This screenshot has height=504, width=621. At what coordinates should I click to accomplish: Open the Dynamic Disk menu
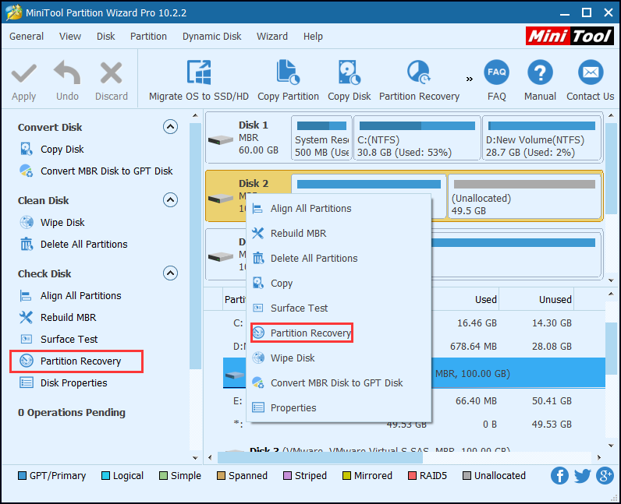pos(212,37)
